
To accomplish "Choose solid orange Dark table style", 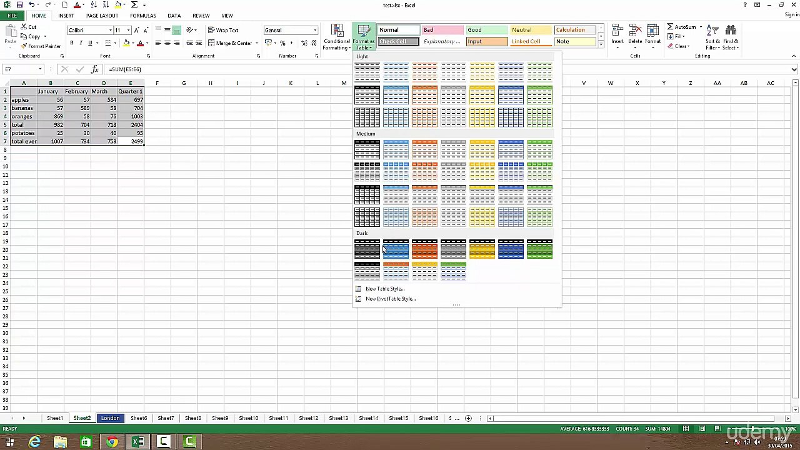I will pos(424,249).
